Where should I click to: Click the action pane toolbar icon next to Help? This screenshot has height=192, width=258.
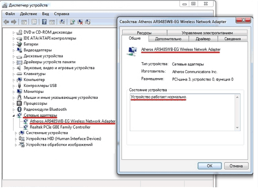point(52,22)
